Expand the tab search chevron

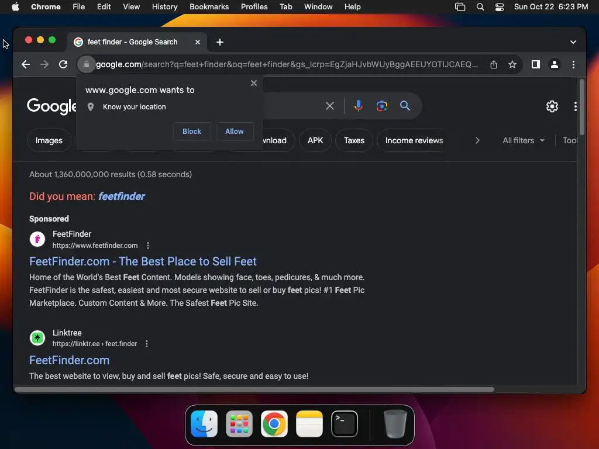click(573, 42)
